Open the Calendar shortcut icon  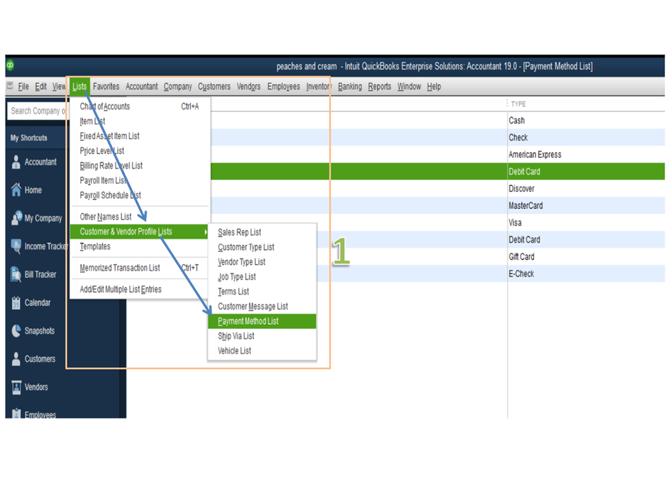pyautogui.click(x=16, y=302)
